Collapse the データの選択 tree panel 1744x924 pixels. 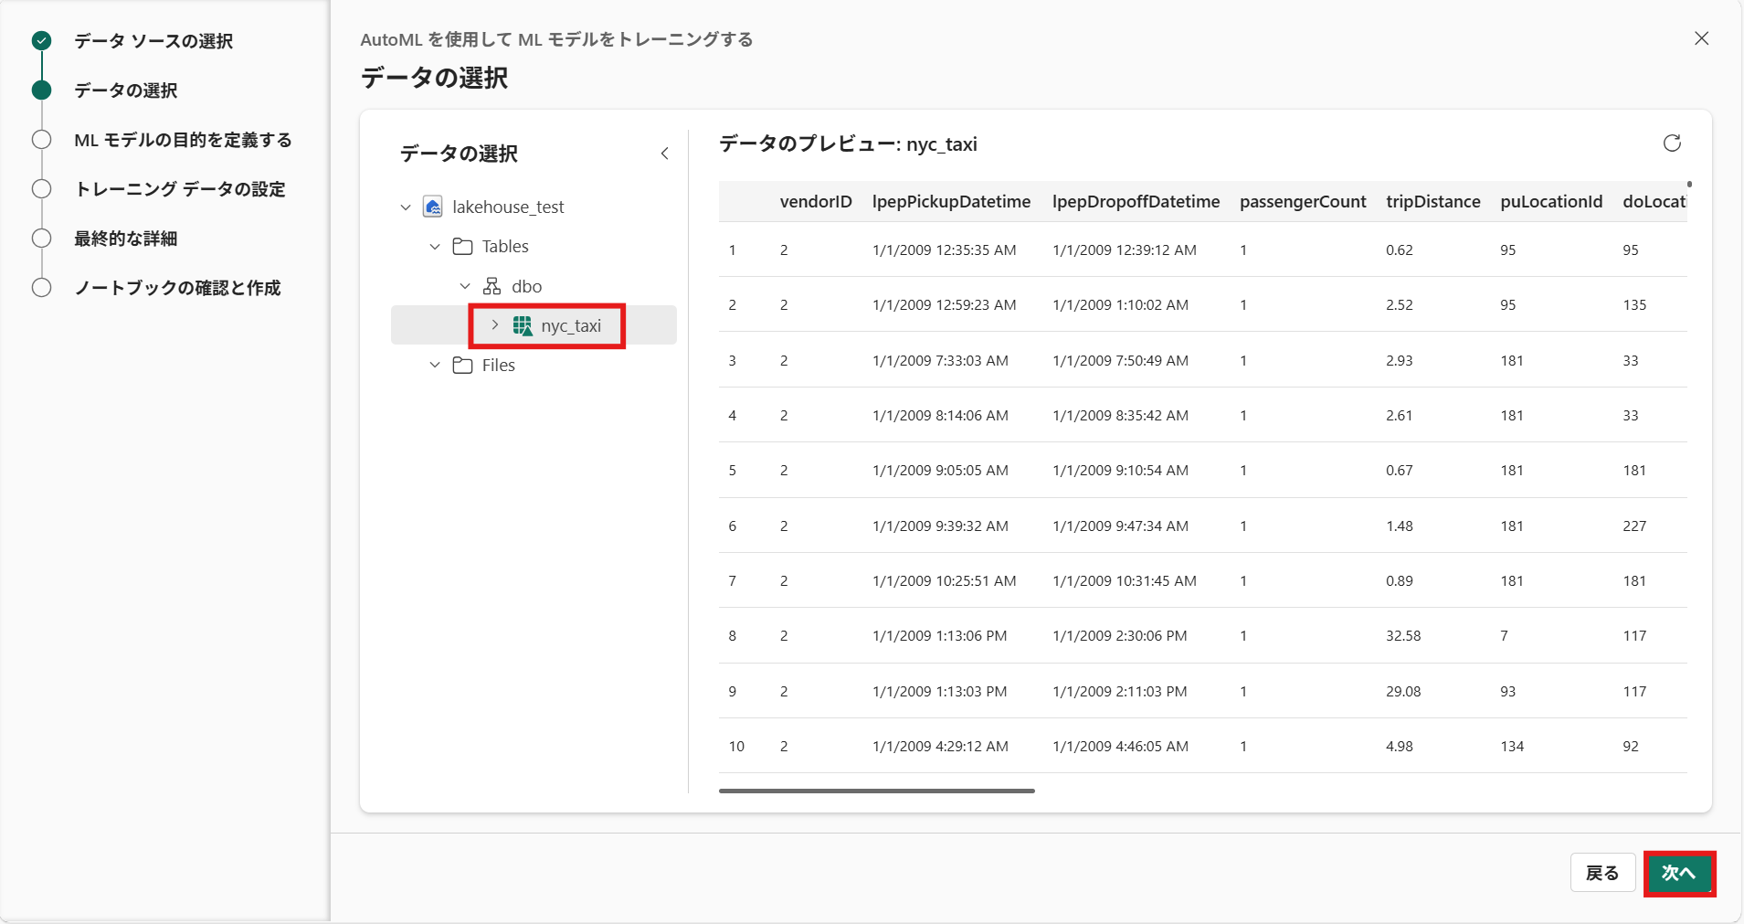tap(664, 154)
